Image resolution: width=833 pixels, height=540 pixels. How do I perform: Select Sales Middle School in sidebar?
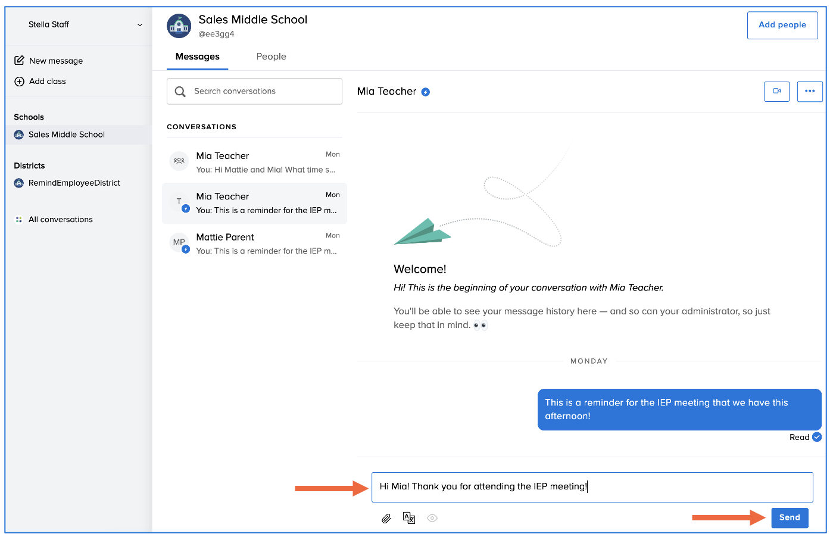click(x=66, y=135)
